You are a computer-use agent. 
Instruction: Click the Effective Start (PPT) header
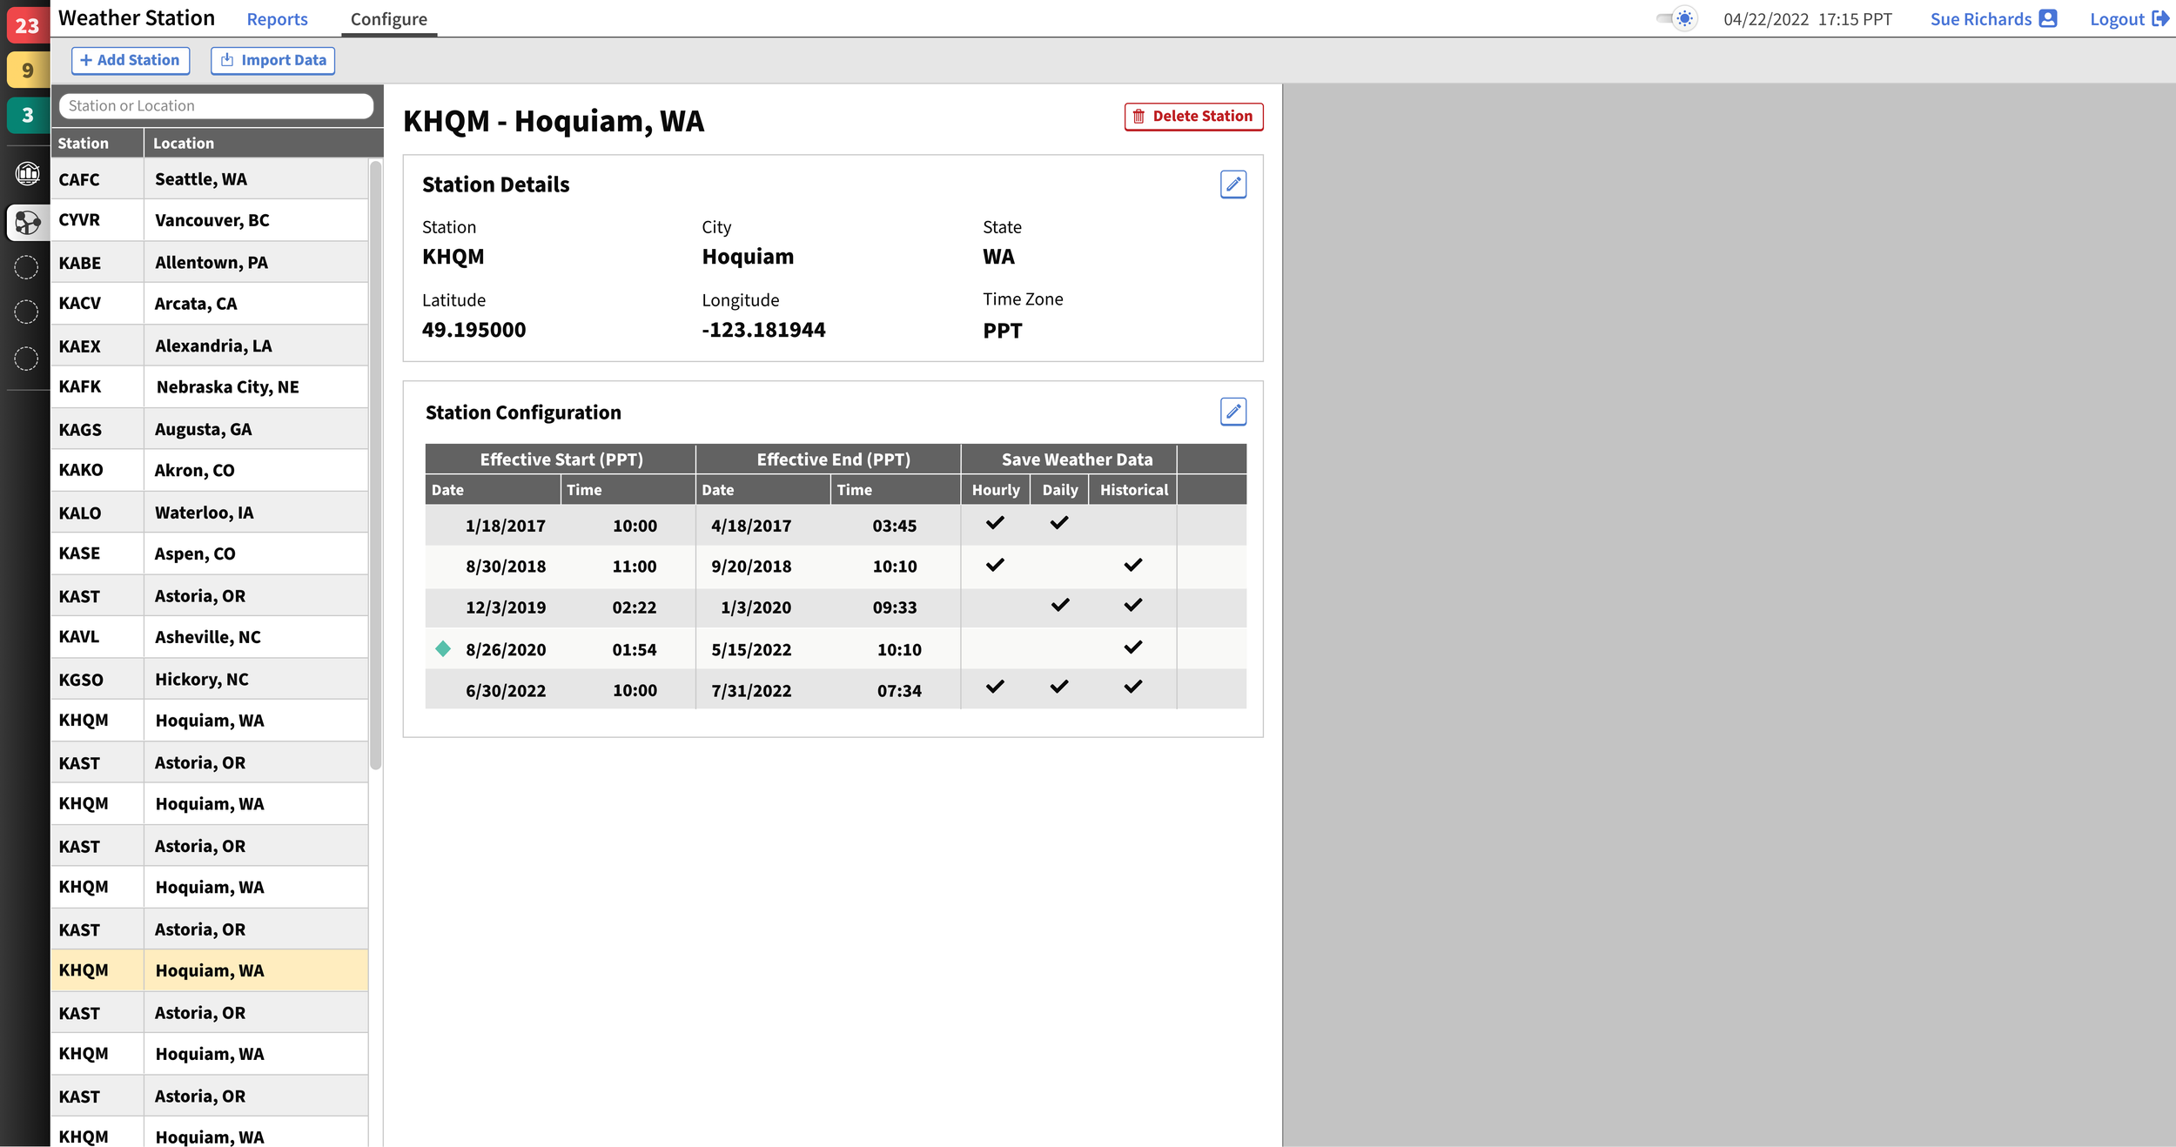tap(561, 459)
